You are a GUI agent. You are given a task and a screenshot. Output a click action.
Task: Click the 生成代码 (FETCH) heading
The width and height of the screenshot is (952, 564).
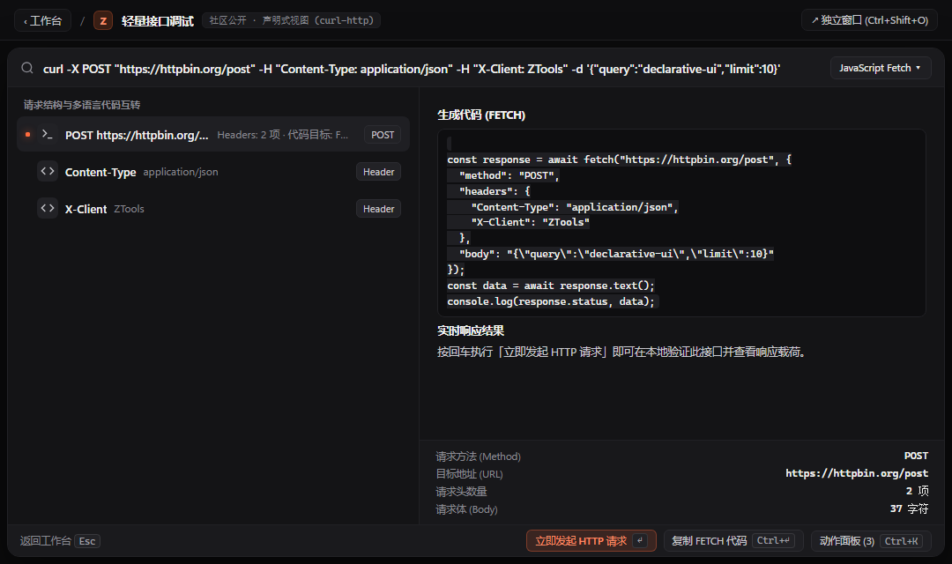tap(481, 115)
